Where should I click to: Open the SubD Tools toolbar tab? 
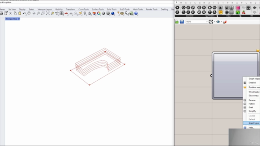[x=125, y=9]
